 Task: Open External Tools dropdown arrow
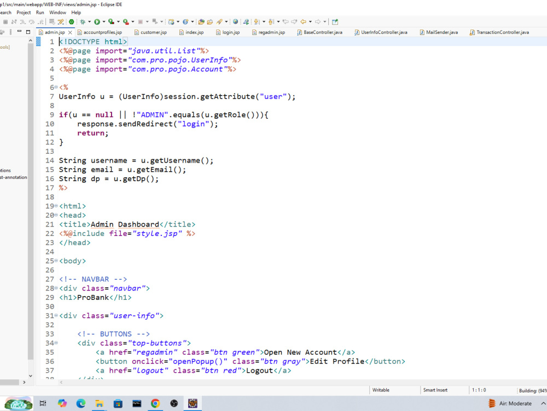[132, 22]
